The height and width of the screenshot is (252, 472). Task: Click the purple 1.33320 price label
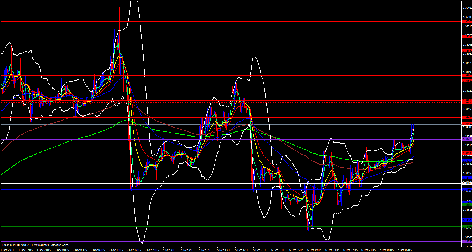click(x=467, y=242)
